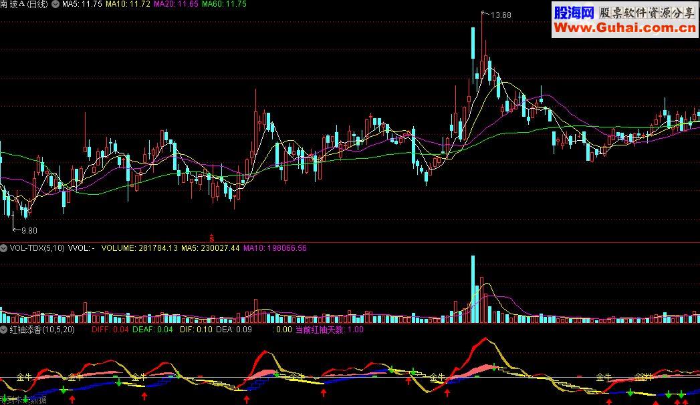Open the dropdown icon beside 南玻A(日线)
The width and height of the screenshot is (700, 405).
[55, 5]
